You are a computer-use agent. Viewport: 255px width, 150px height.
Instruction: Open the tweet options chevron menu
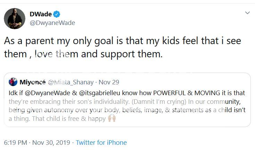[247, 13]
